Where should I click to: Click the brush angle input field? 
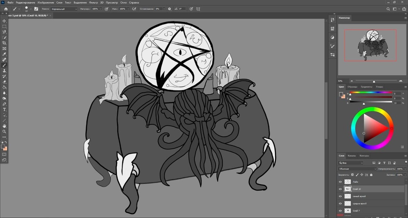click(x=182, y=9)
